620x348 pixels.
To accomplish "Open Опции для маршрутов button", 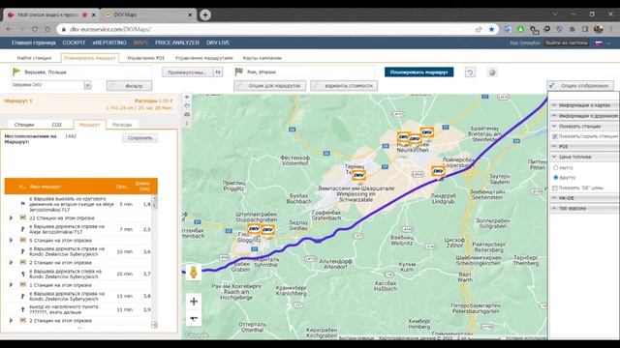I will click(x=269, y=86).
